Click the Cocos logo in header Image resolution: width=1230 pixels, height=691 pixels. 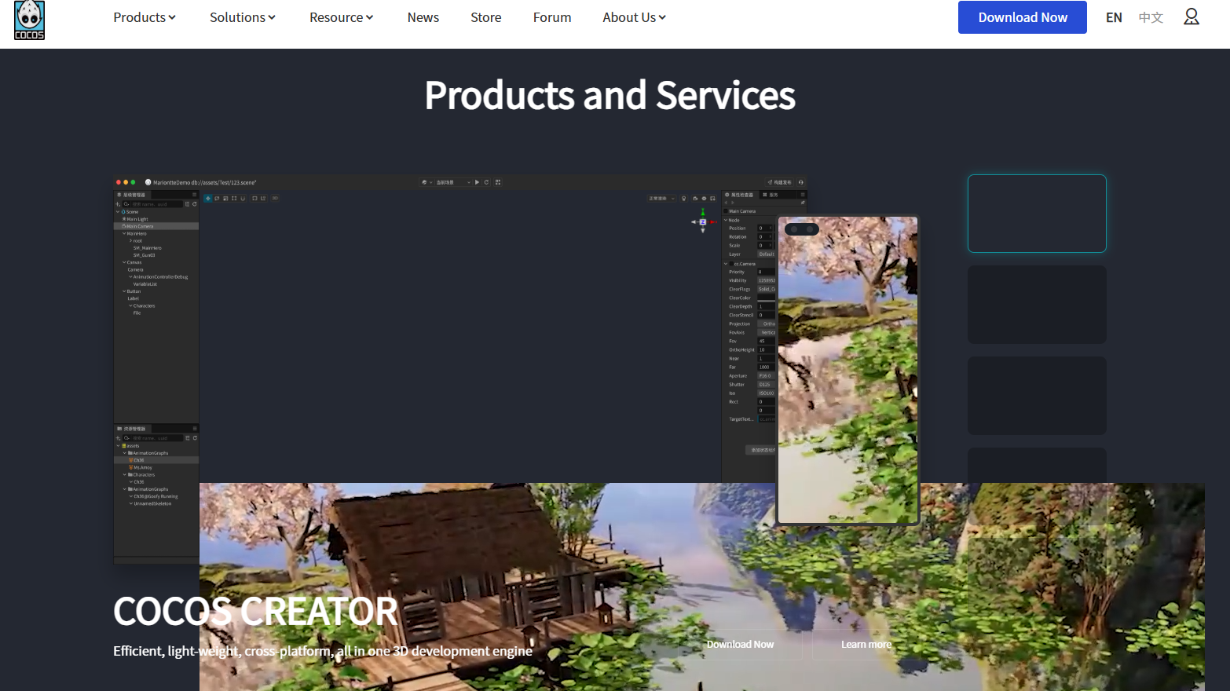pyautogui.click(x=30, y=20)
